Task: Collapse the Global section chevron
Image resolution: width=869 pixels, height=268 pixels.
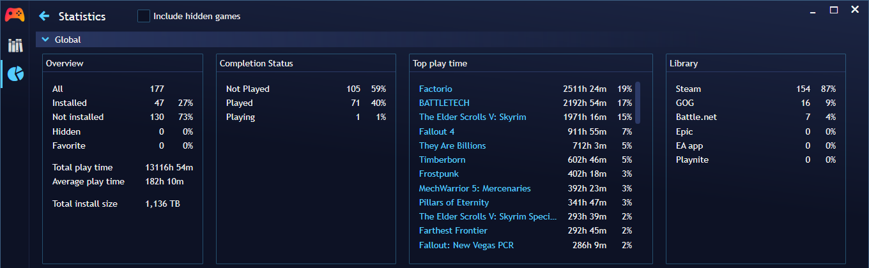Action: pos(45,40)
